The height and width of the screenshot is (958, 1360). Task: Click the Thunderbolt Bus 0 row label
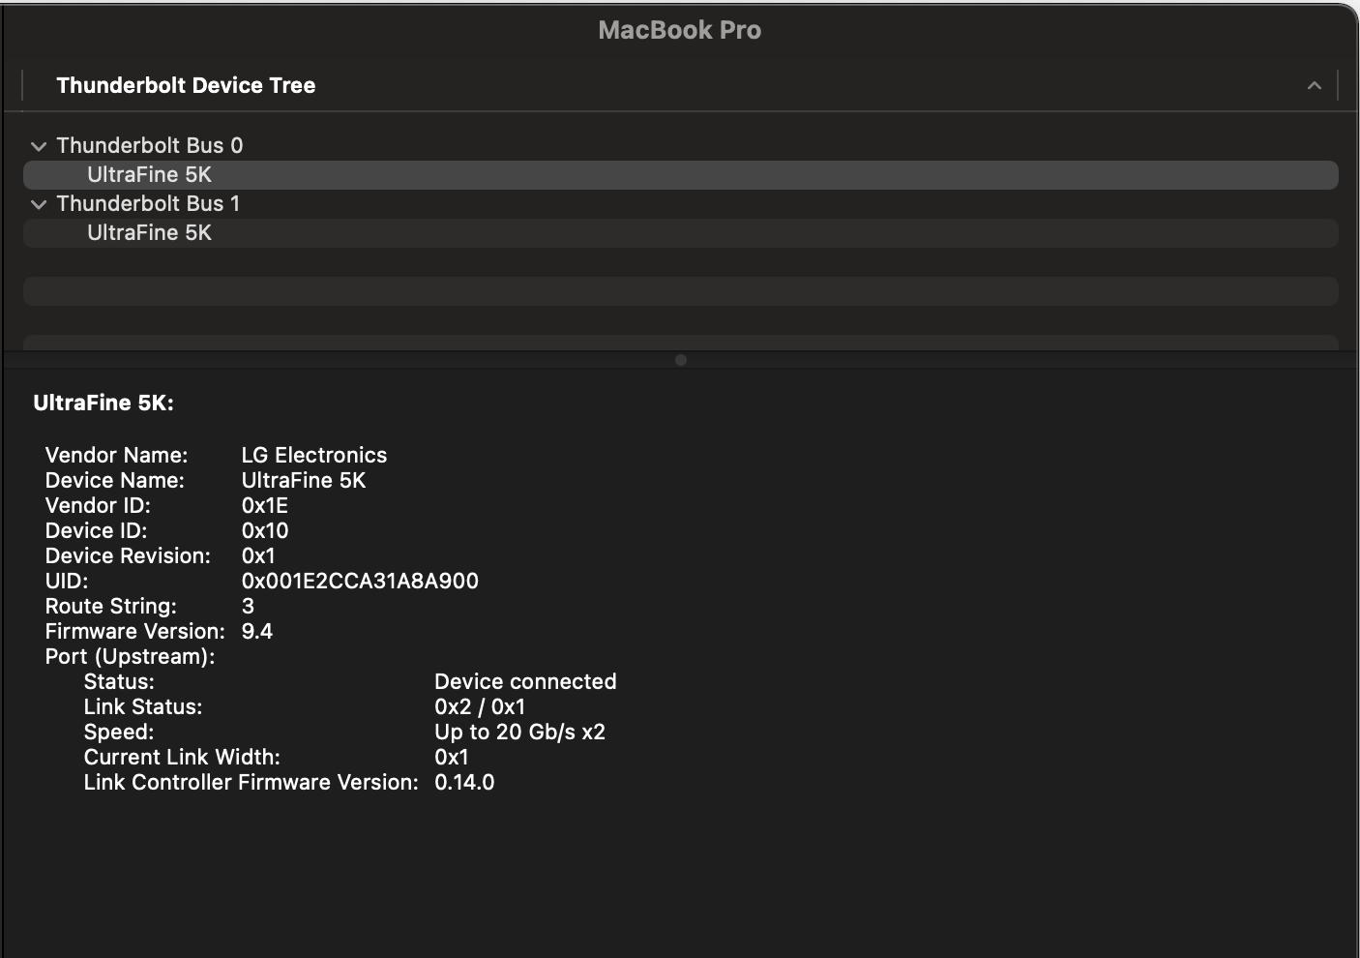pyautogui.click(x=150, y=146)
